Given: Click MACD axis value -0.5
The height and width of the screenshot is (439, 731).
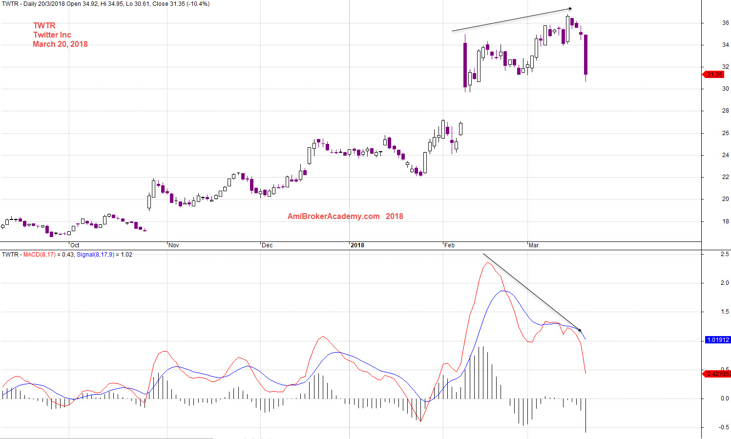Looking at the screenshot, I should tap(724, 427).
